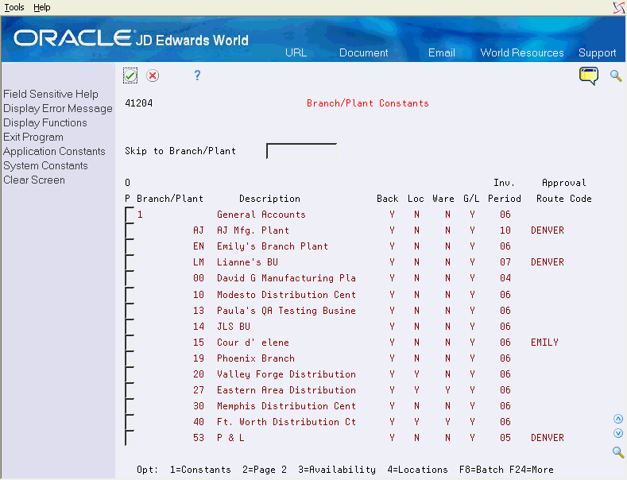This screenshot has height=480, width=627.
Task: Click 'Emily's Branch Plant' description
Action: click(273, 246)
